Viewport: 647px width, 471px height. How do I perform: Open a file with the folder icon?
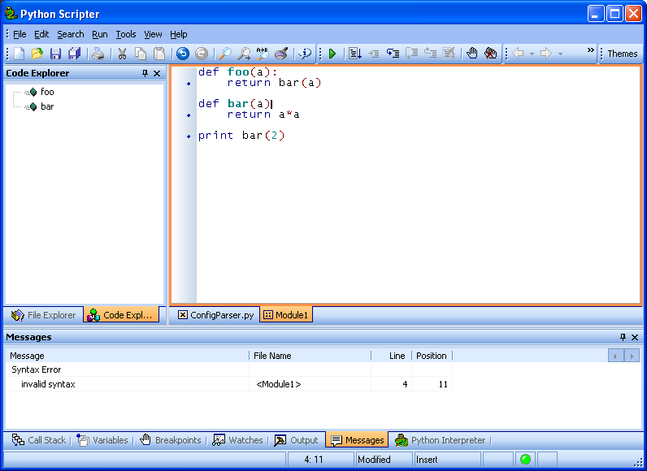click(x=37, y=54)
